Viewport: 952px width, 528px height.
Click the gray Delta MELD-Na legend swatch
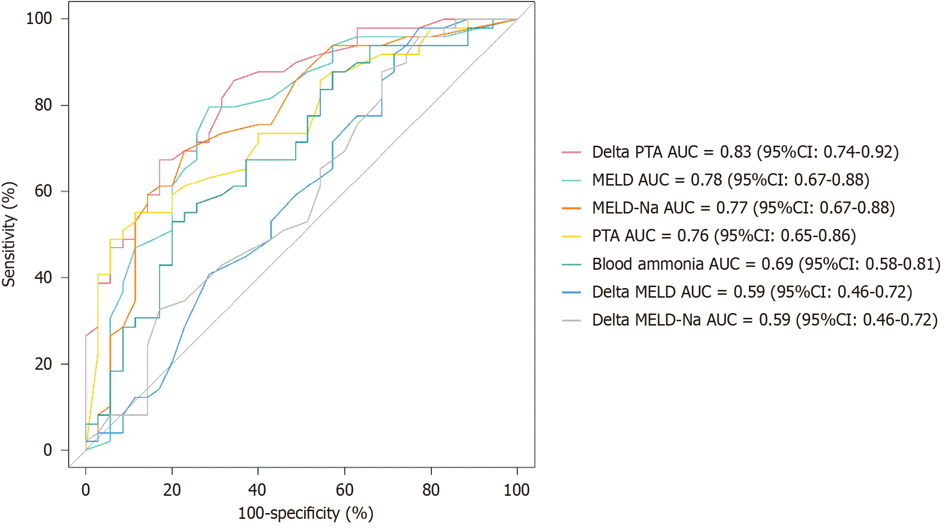(x=571, y=320)
